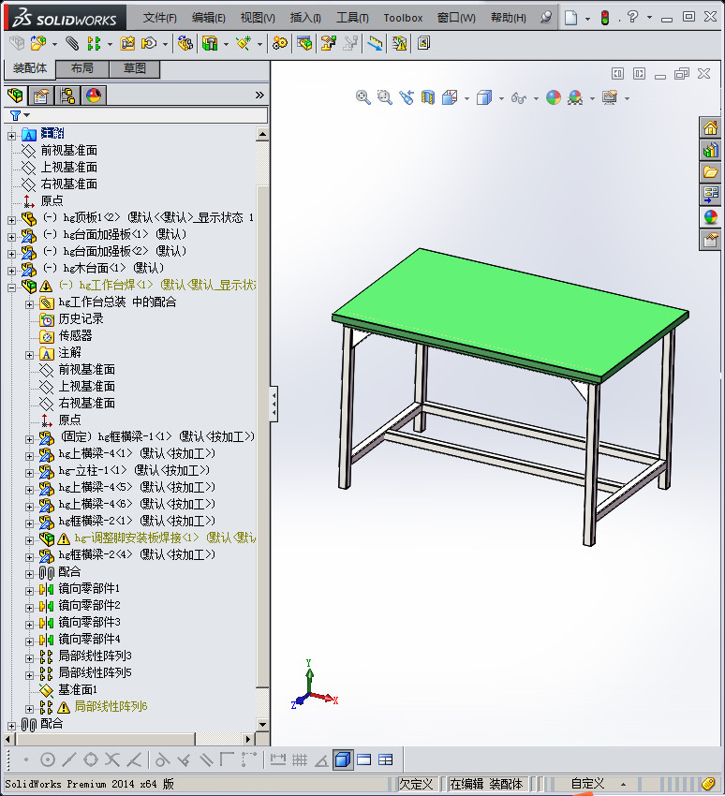
Task: Open the 视图(V) menu
Action: click(x=258, y=18)
